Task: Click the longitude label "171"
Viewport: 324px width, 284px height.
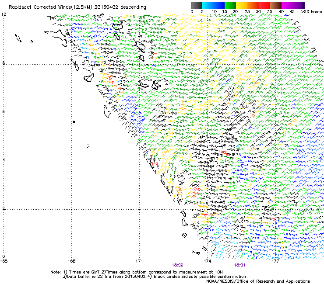Action: tap(139, 261)
